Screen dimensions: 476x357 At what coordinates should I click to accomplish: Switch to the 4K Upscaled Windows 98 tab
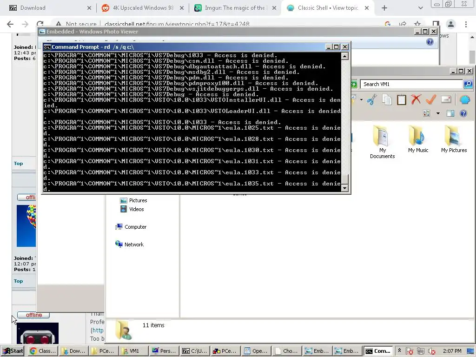click(x=142, y=8)
